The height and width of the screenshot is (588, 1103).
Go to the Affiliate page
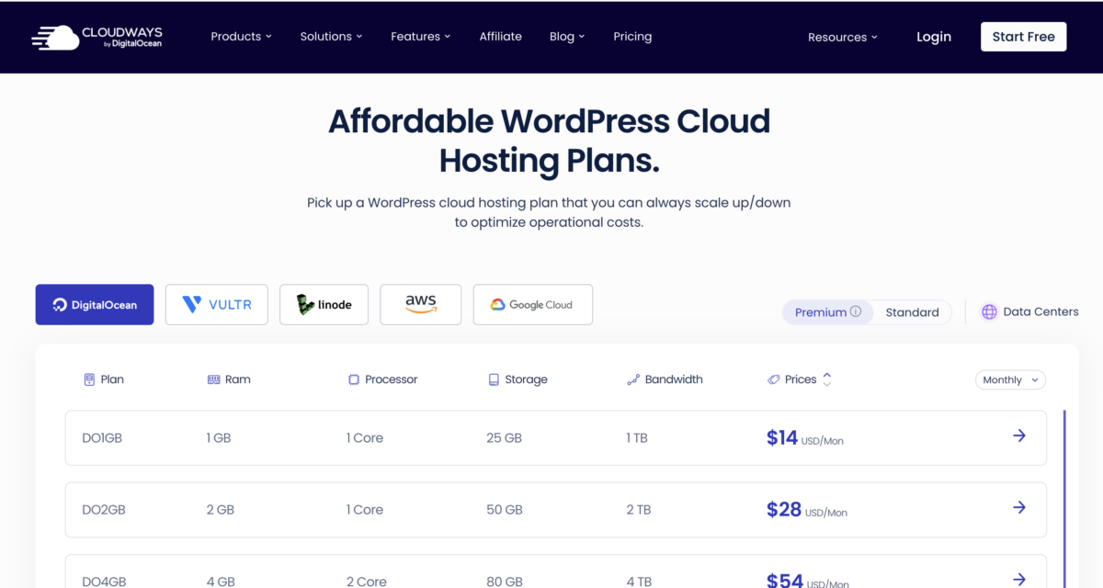point(501,37)
